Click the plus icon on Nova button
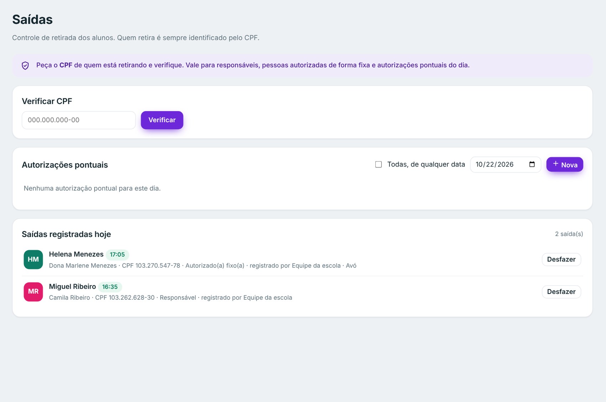 click(555, 164)
